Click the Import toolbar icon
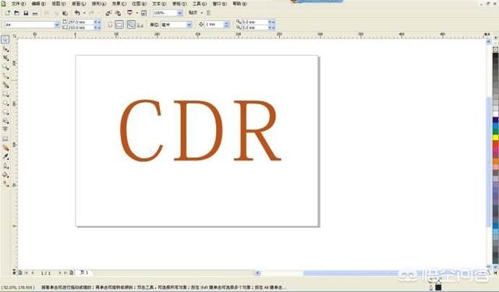The image size is (499, 292). 108,13
